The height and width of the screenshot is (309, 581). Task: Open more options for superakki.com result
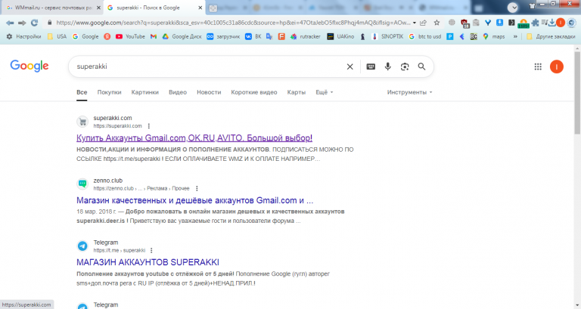148,126
